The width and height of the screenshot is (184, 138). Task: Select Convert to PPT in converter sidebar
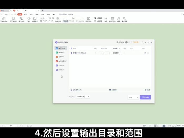(x=61, y=57)
